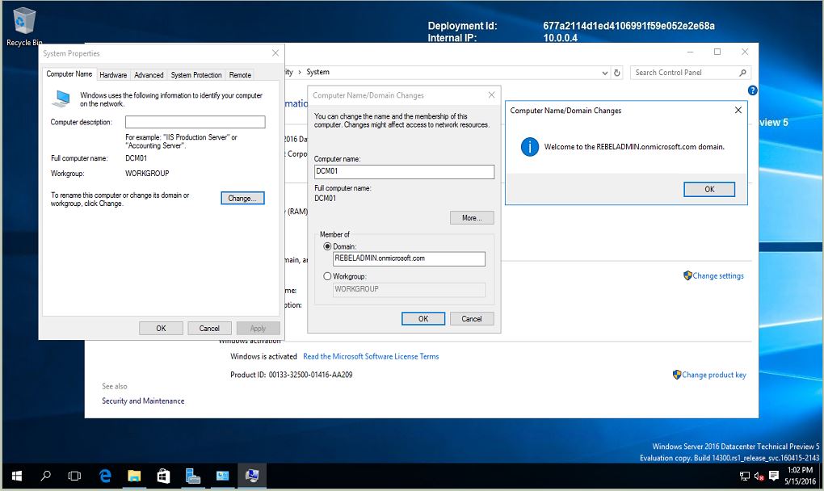The image size is (824, 491).
Task: Click OK in System Properties
Action: [162, 328]
